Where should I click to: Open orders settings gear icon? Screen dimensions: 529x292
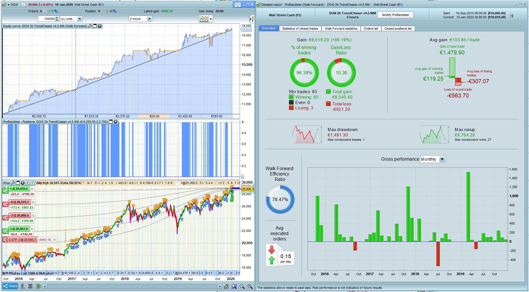coord(55,11)
